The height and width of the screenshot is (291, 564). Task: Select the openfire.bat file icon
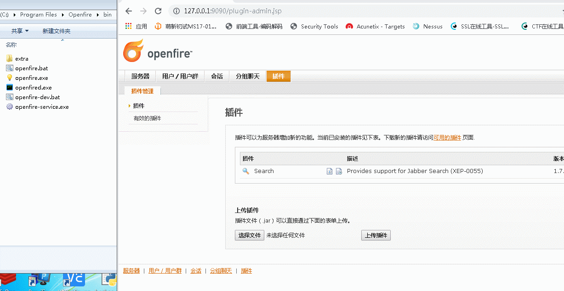tap(10, 68)
